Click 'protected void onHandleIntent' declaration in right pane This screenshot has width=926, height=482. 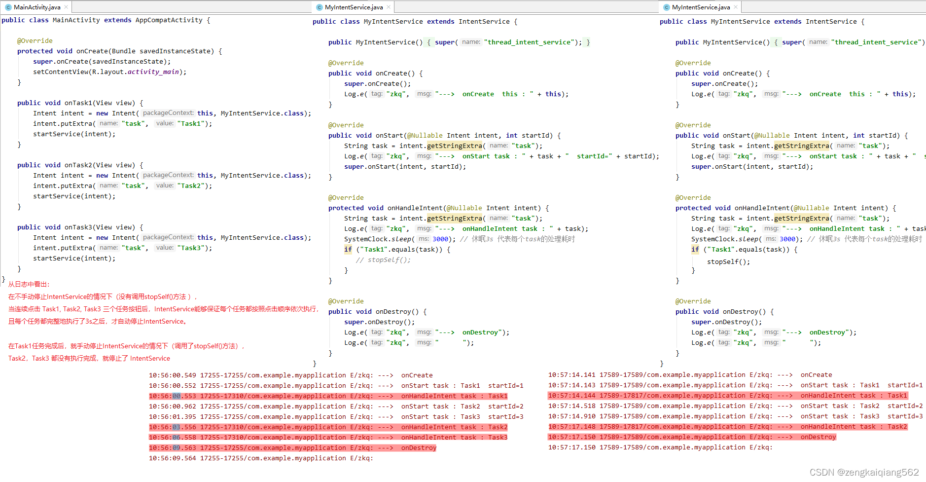click(x=786, y=208)
